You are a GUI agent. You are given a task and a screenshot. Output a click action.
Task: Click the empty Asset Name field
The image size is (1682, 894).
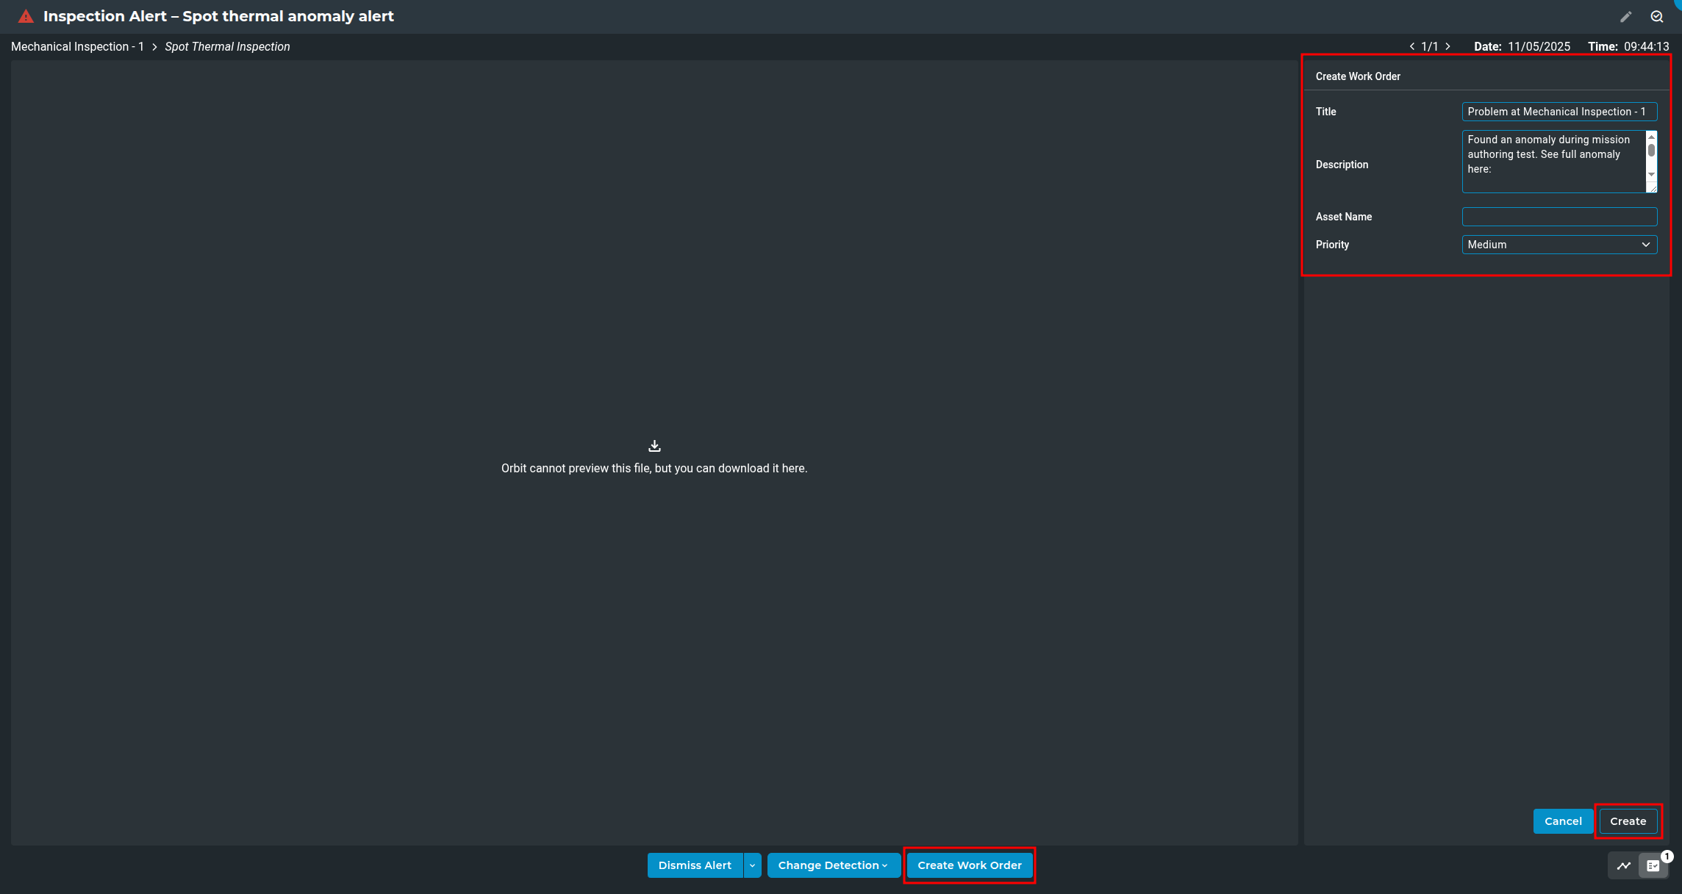tap(1558, 217)
